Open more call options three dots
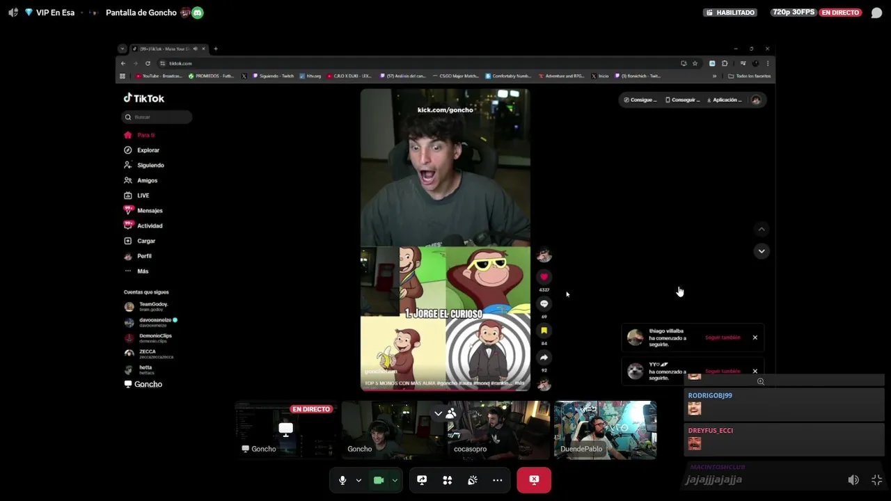Image resolution: width=891 pixels, height=501 pixels. (x=498, y=480)
